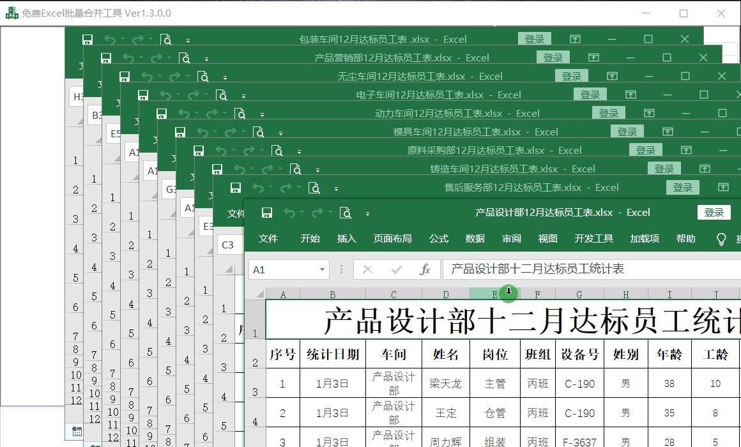Click 登录 on the 铸造车间 workbook window

click(664, 169)
